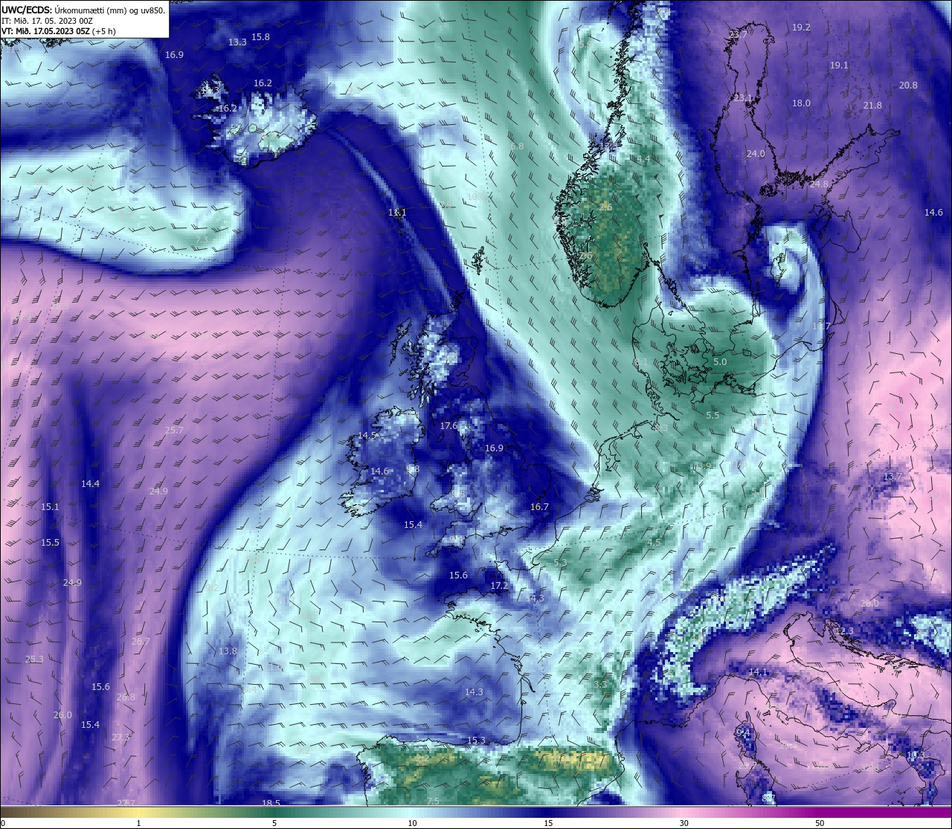The height and width of the screenshot is (829, 952).
Task: Click the 12.3 value label
Action: 844,631
